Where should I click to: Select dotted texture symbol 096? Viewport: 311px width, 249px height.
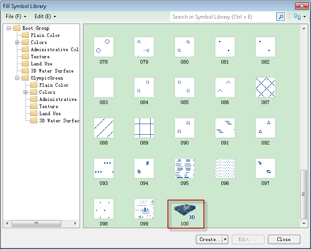(x=225, y=169)
